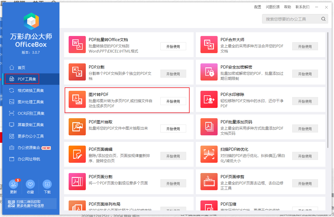
Task: Click the PDF页面修剪 scissors icon
Action: click(209, 182)
